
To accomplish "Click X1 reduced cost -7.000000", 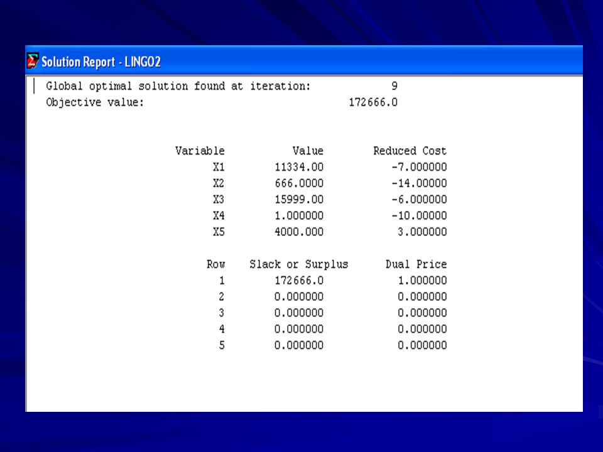I will pos(419,167).
